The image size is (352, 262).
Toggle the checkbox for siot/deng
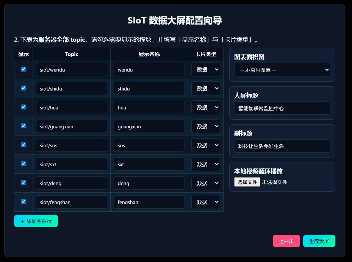[x=23, y=182]
